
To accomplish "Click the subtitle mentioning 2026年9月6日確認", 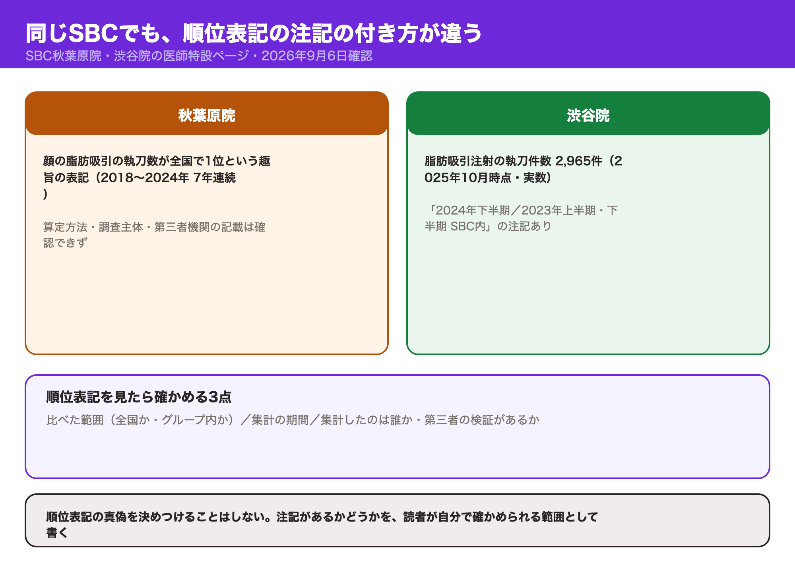I will point(199,56).
